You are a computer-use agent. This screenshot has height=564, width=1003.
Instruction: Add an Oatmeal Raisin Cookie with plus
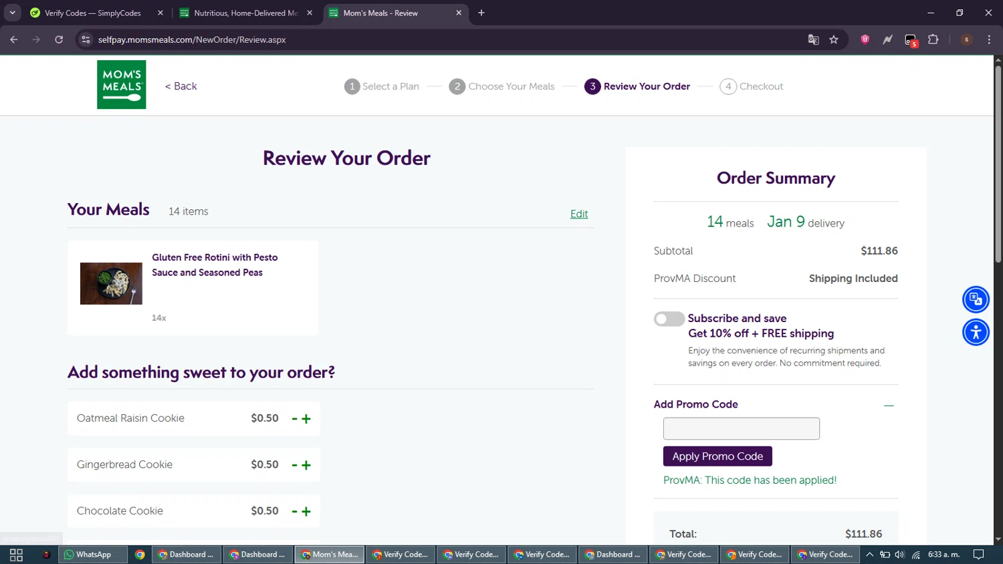[306, 419]
